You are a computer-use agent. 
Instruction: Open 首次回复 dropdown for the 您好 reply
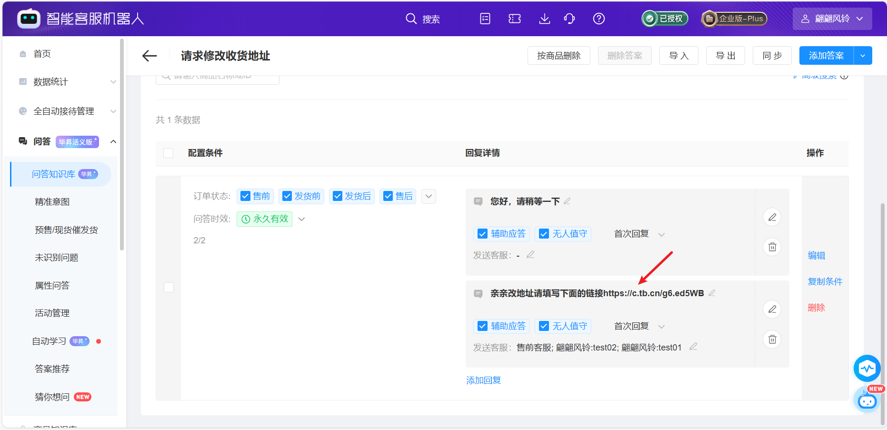[661, 234]
